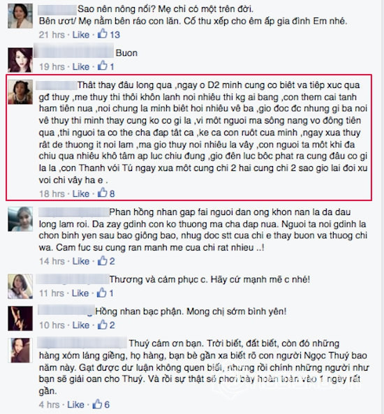Like the 21 hrs comment
The image size is (384, 414).
tap(81, 35)
